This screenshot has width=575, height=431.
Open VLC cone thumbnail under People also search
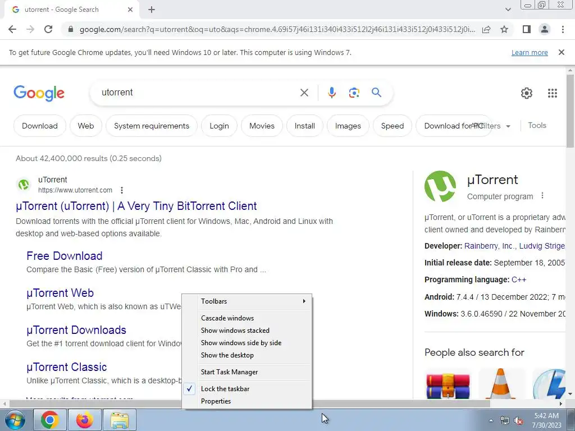500,385
